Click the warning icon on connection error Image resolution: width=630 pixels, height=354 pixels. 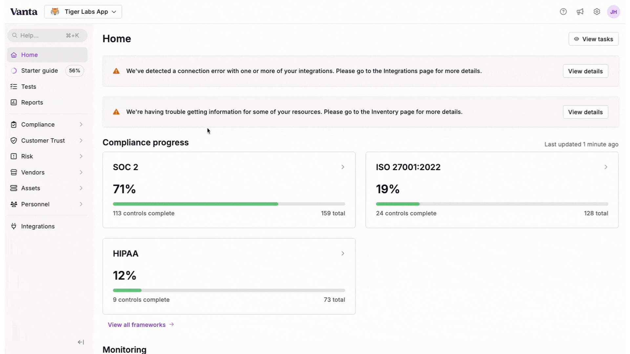(x=116, y=71)
